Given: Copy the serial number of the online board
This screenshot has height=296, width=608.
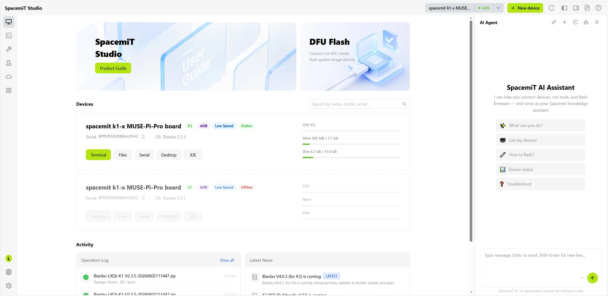Looking at the screenshot, I should pos(143,137).
